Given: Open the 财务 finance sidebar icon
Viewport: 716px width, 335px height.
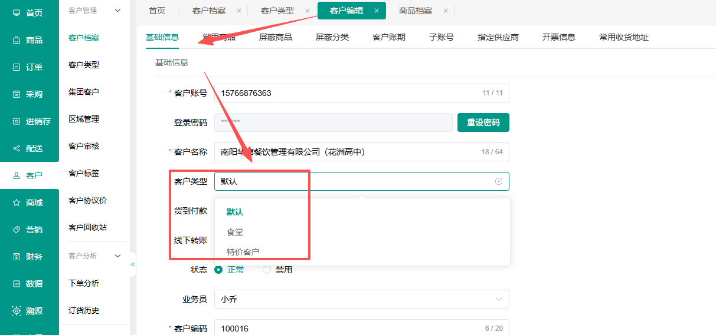Looking at the screenshot, I should (17, 257).
